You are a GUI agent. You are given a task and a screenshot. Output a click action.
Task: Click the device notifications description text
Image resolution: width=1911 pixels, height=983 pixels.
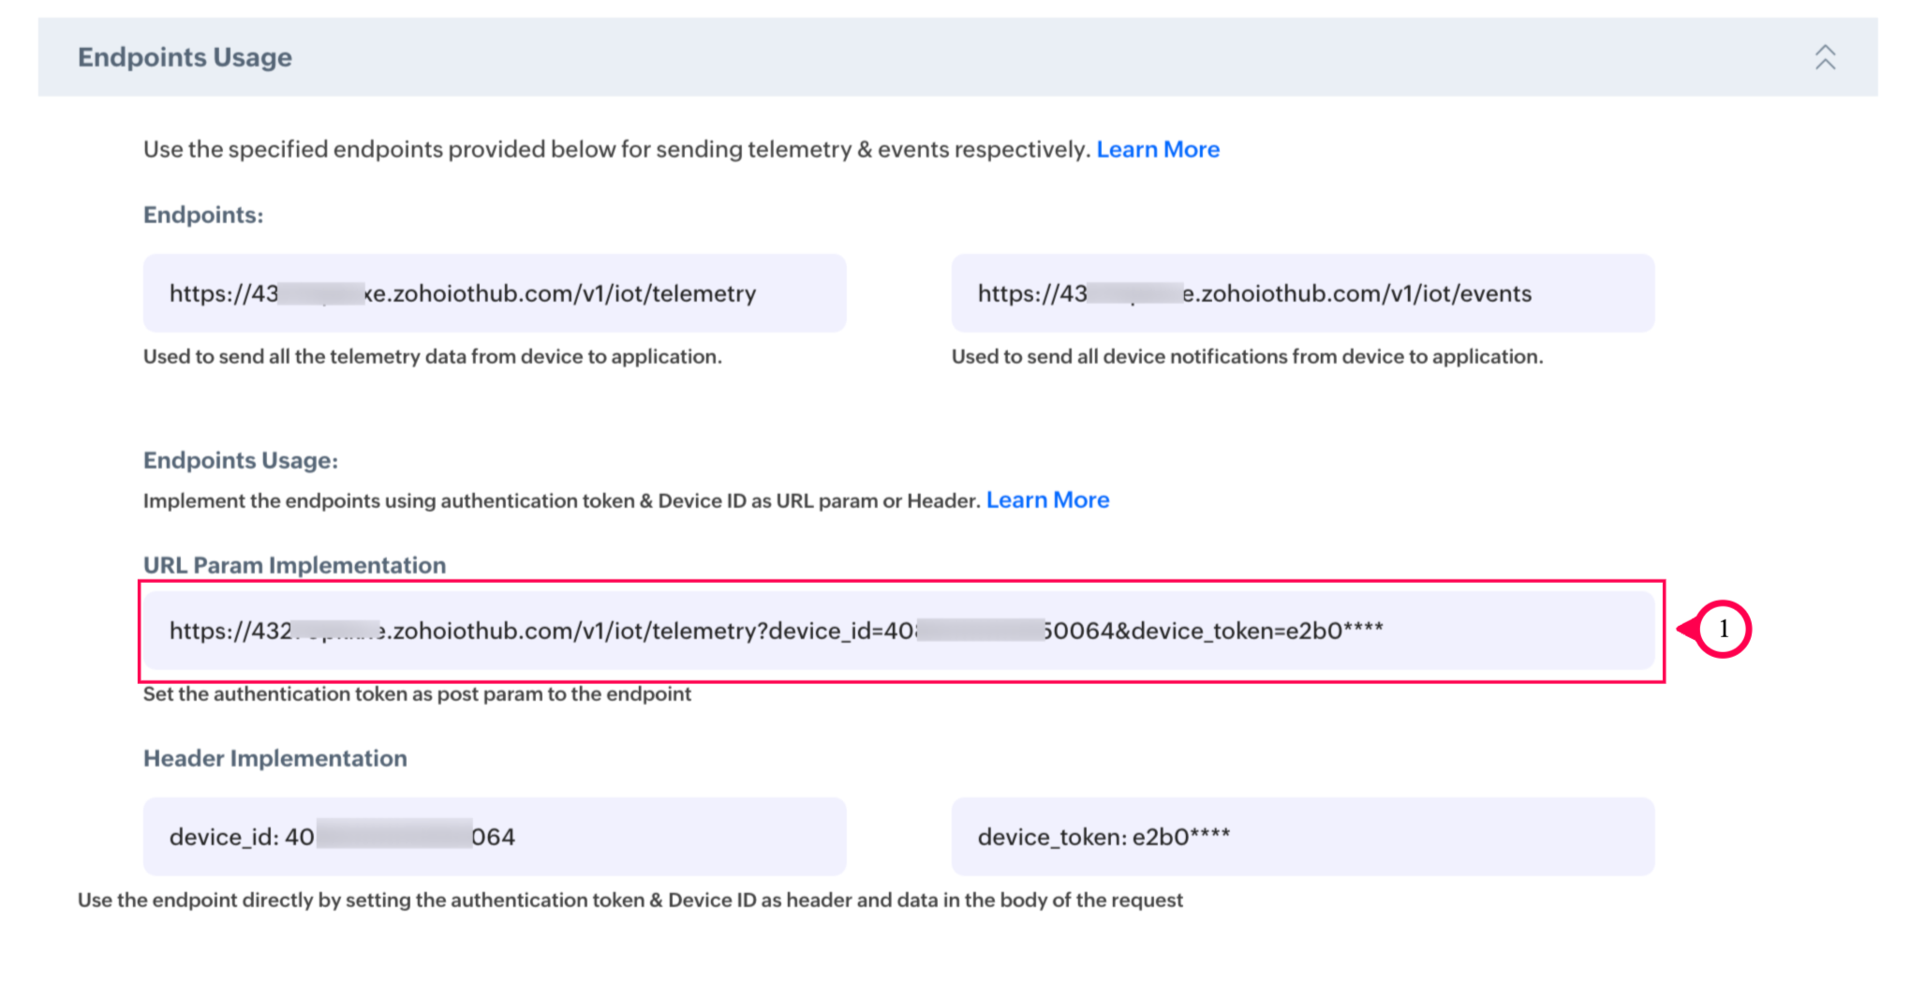click(x=1247, y=357)
